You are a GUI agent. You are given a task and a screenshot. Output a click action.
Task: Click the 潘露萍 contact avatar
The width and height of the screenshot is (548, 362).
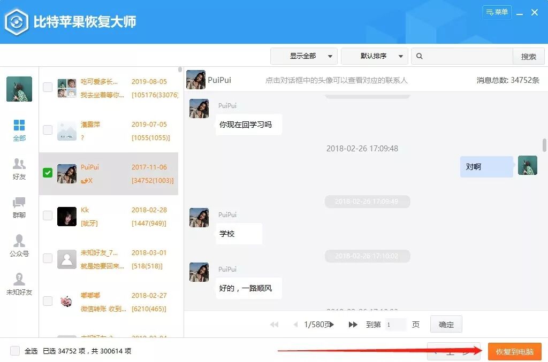tap(67, 131)
